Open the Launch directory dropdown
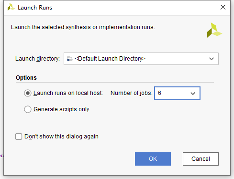The width and height of the screenshot is (234, 179). click(x=212, y=59)
